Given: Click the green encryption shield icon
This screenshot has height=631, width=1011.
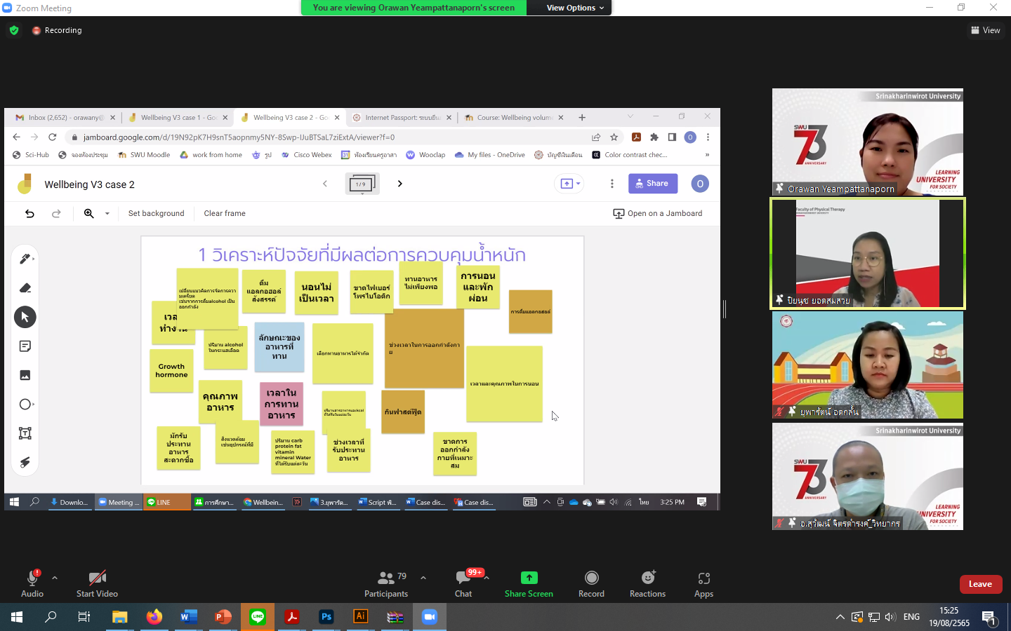Looking at the screenshot, I should click(14, 30).
